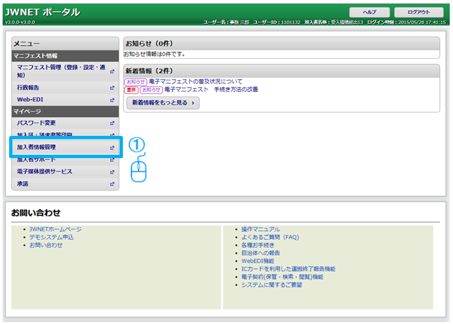The width and height of the screenshot is (453, 324).
Task: Open the 承諾 menu item
Action: coord(65,184)
